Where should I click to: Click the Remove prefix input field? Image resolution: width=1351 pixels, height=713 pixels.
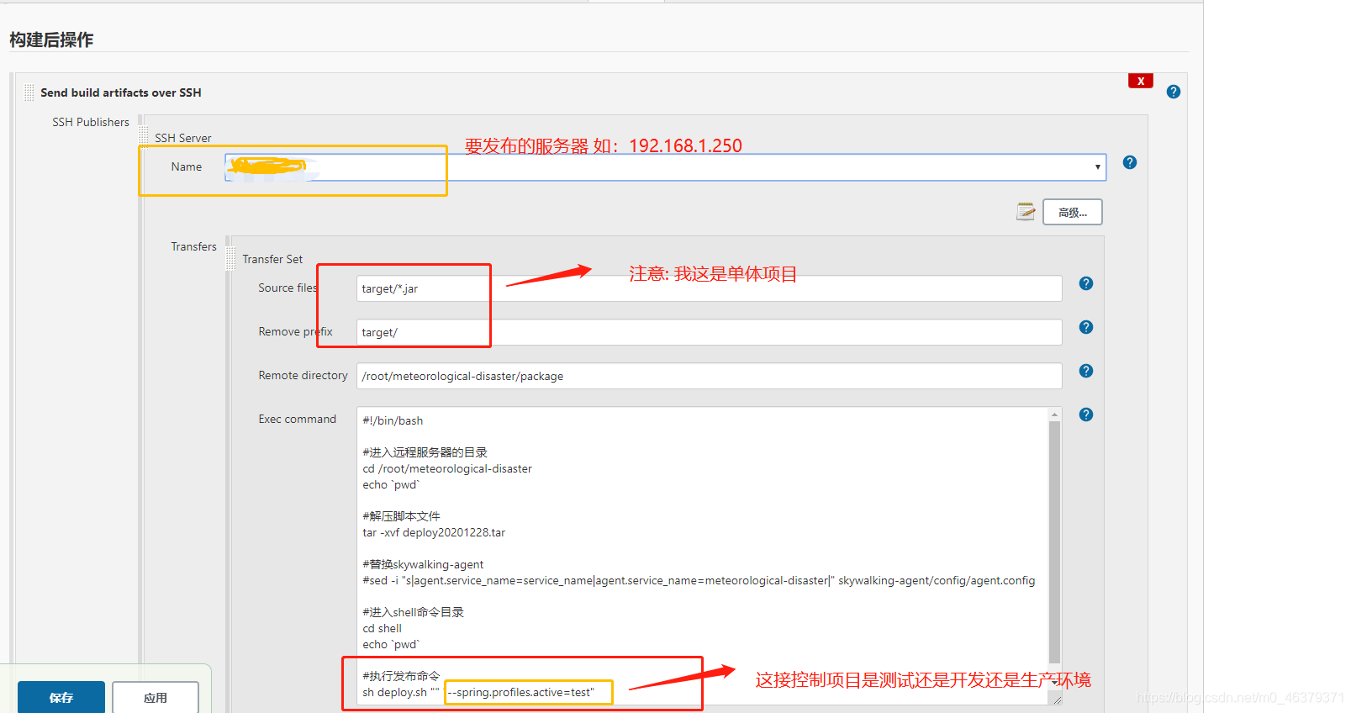(x=709, y=332)
